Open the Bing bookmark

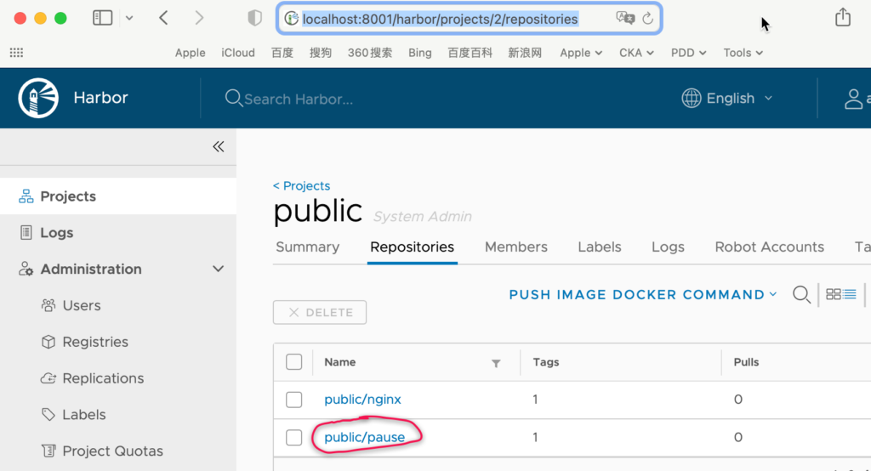pyautogui.click(x=420, y=53)
